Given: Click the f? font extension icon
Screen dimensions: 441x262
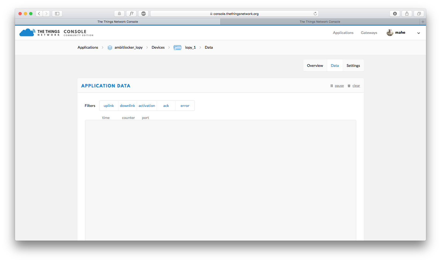Looking at the screenshot, I should pyautogui.click(x=131, y=14).
